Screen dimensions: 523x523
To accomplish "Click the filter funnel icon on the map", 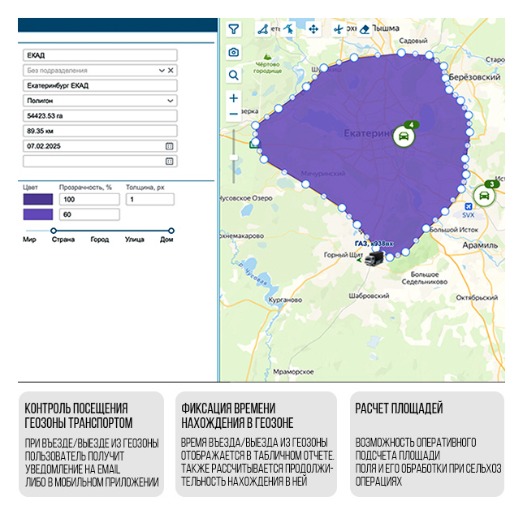I will click(234, 29).
